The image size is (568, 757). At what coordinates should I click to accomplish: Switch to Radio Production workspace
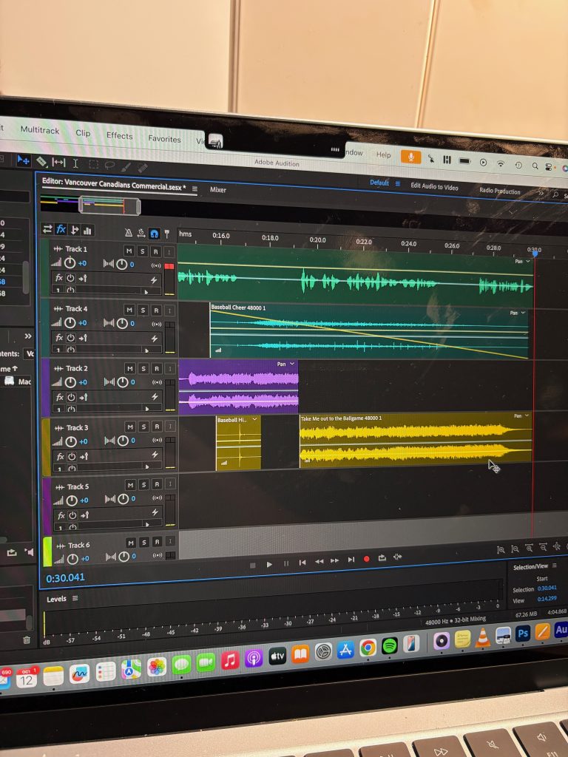pos(500,191)
